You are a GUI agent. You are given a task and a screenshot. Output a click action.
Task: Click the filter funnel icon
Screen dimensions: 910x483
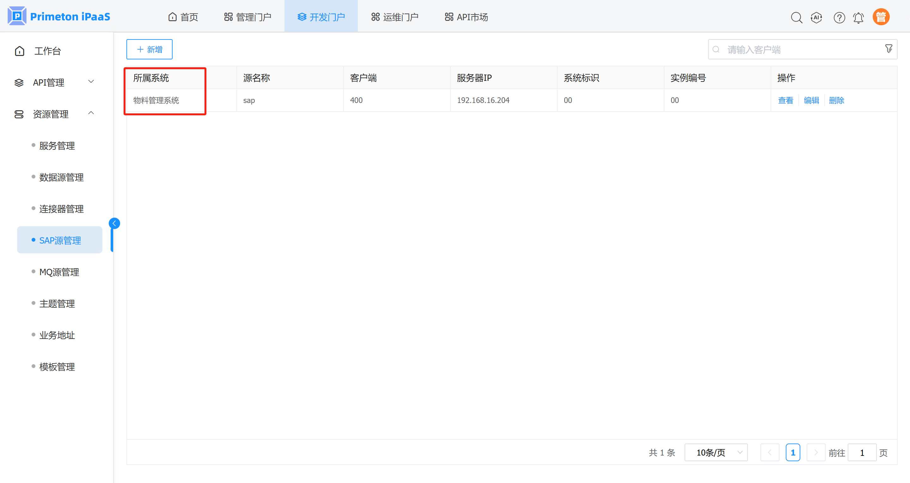click(x=889, y=49)
